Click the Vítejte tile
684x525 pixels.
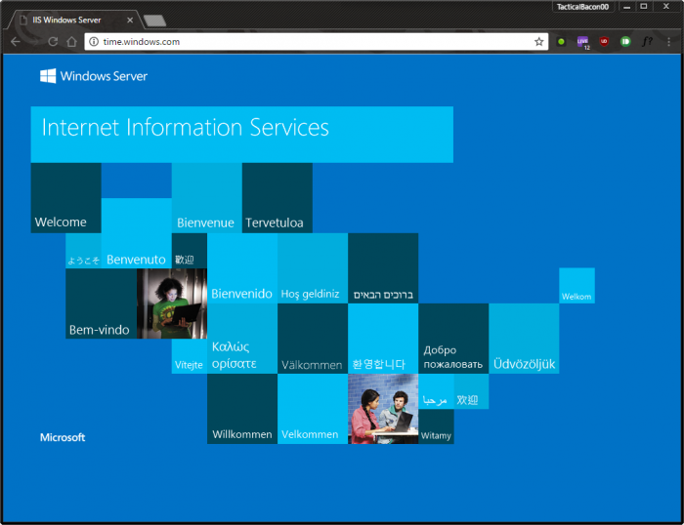point(190,356)
